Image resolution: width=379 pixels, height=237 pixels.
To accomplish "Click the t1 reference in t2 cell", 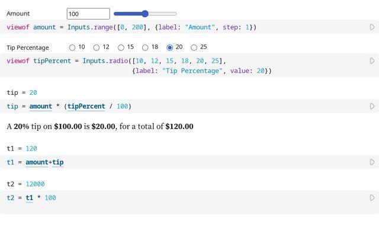I will [30, 198].
